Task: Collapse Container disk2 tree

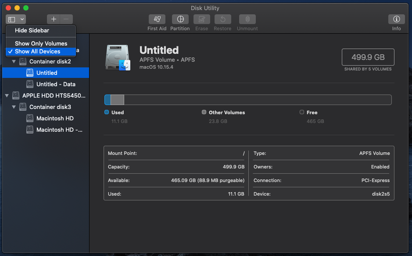Action: tap(14, 62)
